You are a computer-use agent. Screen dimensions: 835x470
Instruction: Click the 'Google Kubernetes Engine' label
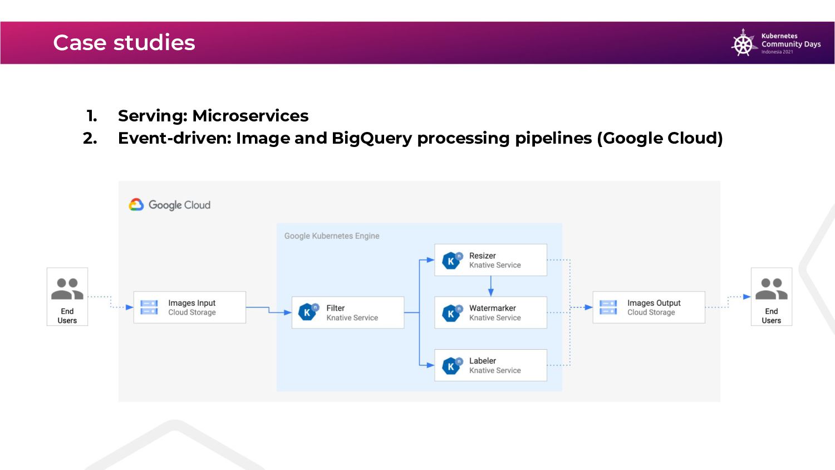click(332, 236)
